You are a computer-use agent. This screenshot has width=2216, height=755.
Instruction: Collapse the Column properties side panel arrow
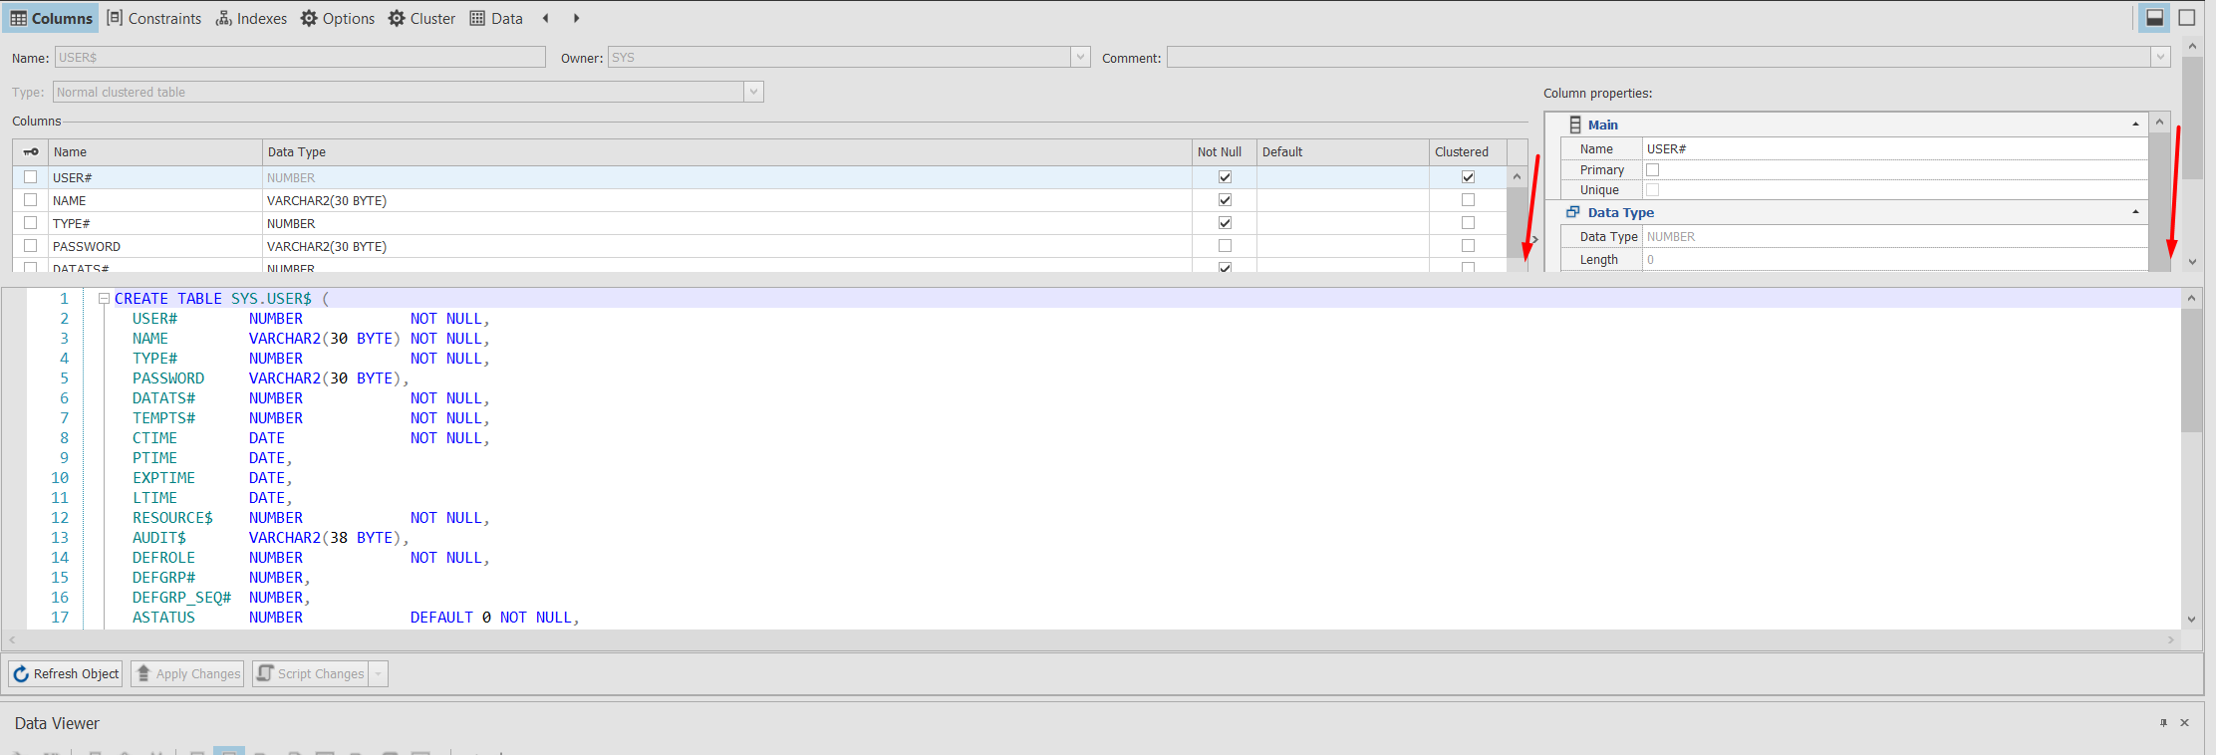1535,239
